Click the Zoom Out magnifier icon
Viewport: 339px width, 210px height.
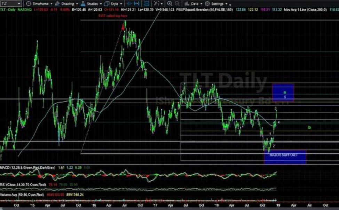point(178,3)
